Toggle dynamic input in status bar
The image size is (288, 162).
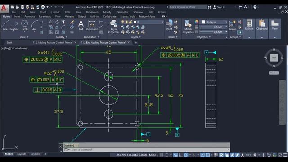click(175, 155)
